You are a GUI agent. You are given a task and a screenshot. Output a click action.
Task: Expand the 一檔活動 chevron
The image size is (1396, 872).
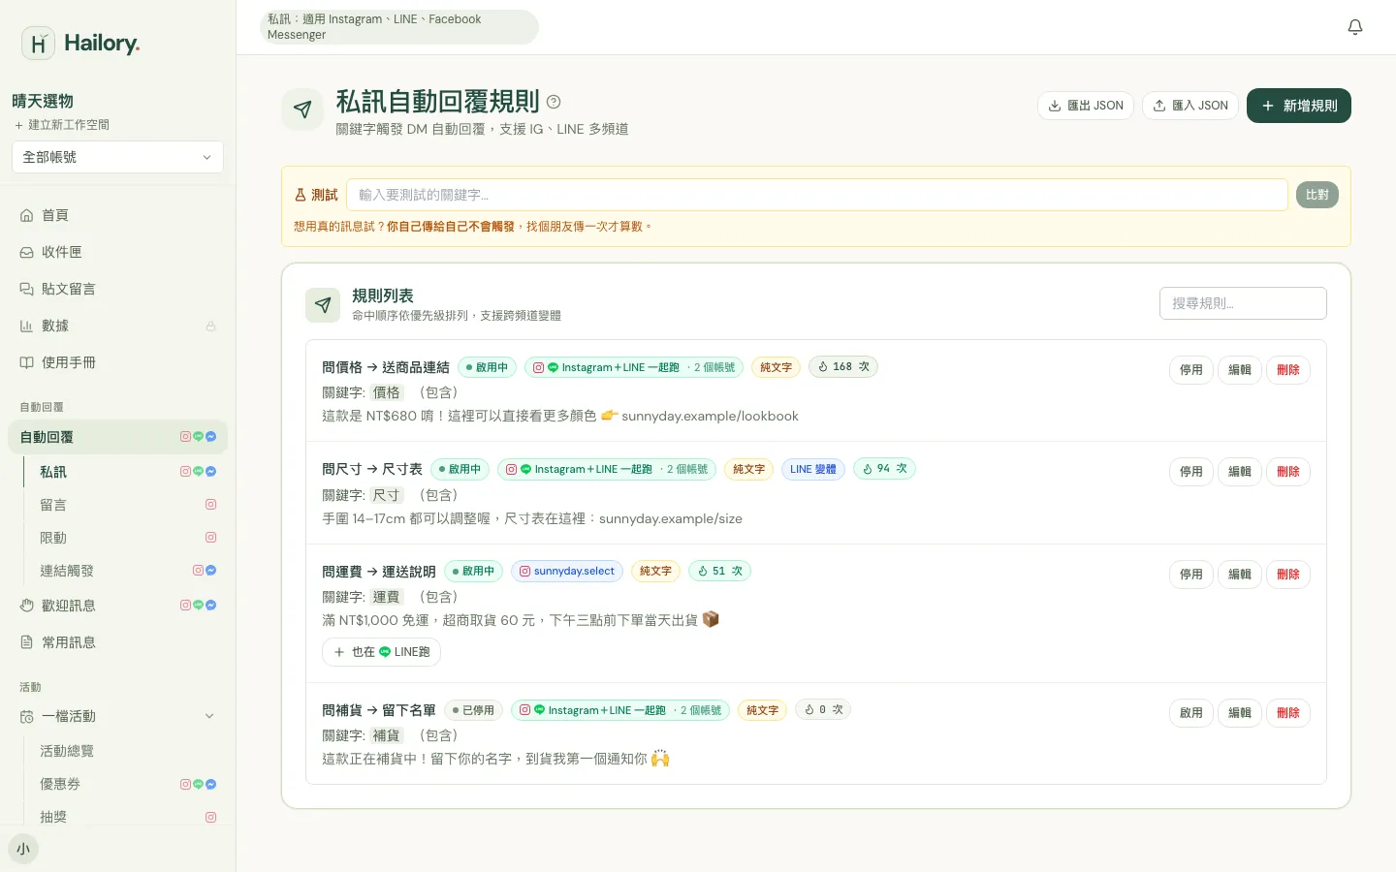point(209,716)
